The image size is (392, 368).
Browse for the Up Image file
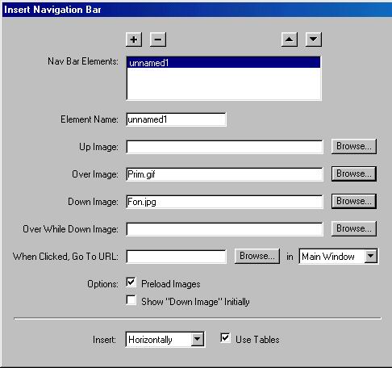pos(354,146)
